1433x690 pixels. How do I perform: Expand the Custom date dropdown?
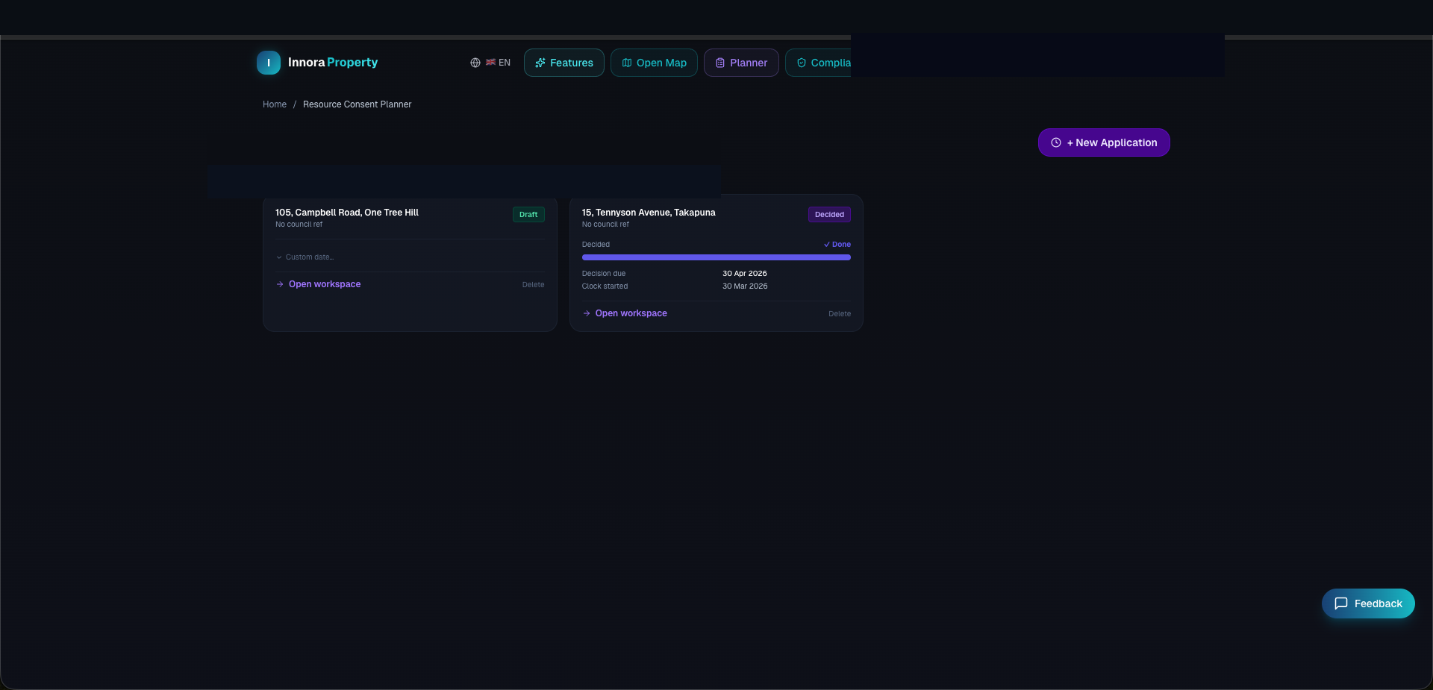305,257
